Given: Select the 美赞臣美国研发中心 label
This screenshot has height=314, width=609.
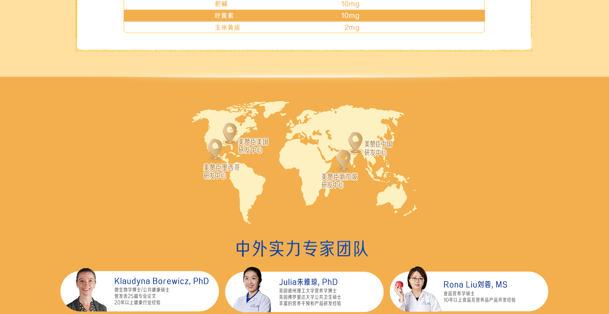Looking at the screenshot, I should click(253, 146).
